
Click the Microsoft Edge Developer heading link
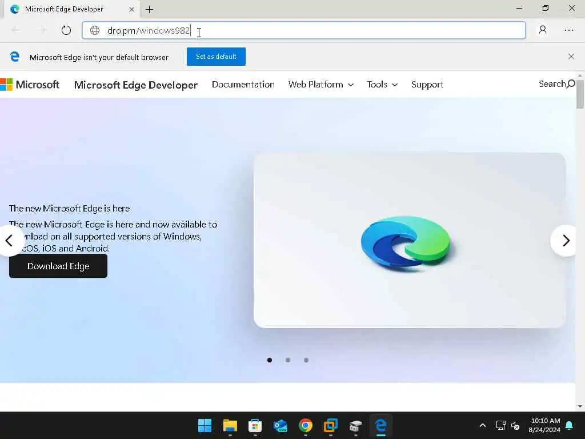136,85
